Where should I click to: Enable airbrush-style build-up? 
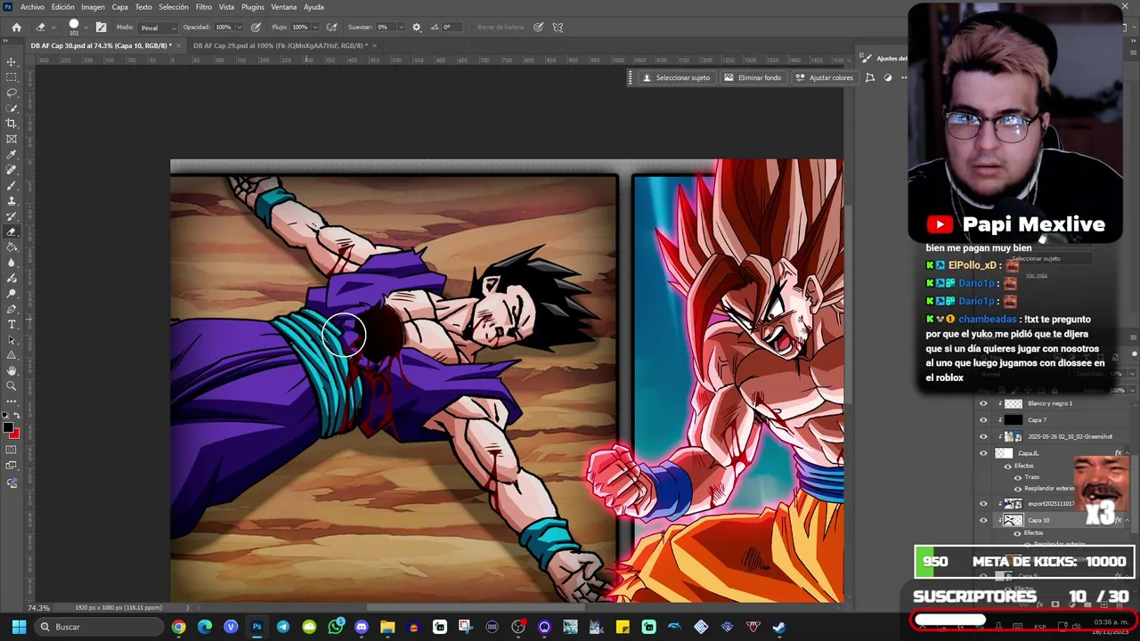(332, 28)
